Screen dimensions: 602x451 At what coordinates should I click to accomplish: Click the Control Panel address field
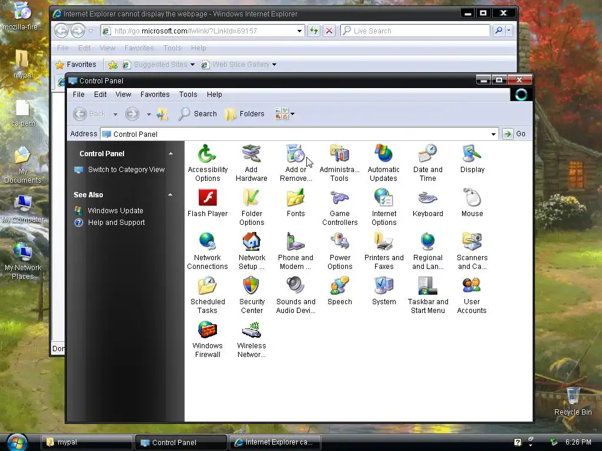299,134
